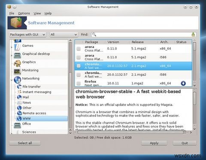Collapse the Networking category tree
The height and width of the screenshot is (160, 206).
tap(12, 80)
